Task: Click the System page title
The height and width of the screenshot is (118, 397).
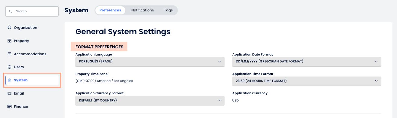Action: (x=76, y=10)
